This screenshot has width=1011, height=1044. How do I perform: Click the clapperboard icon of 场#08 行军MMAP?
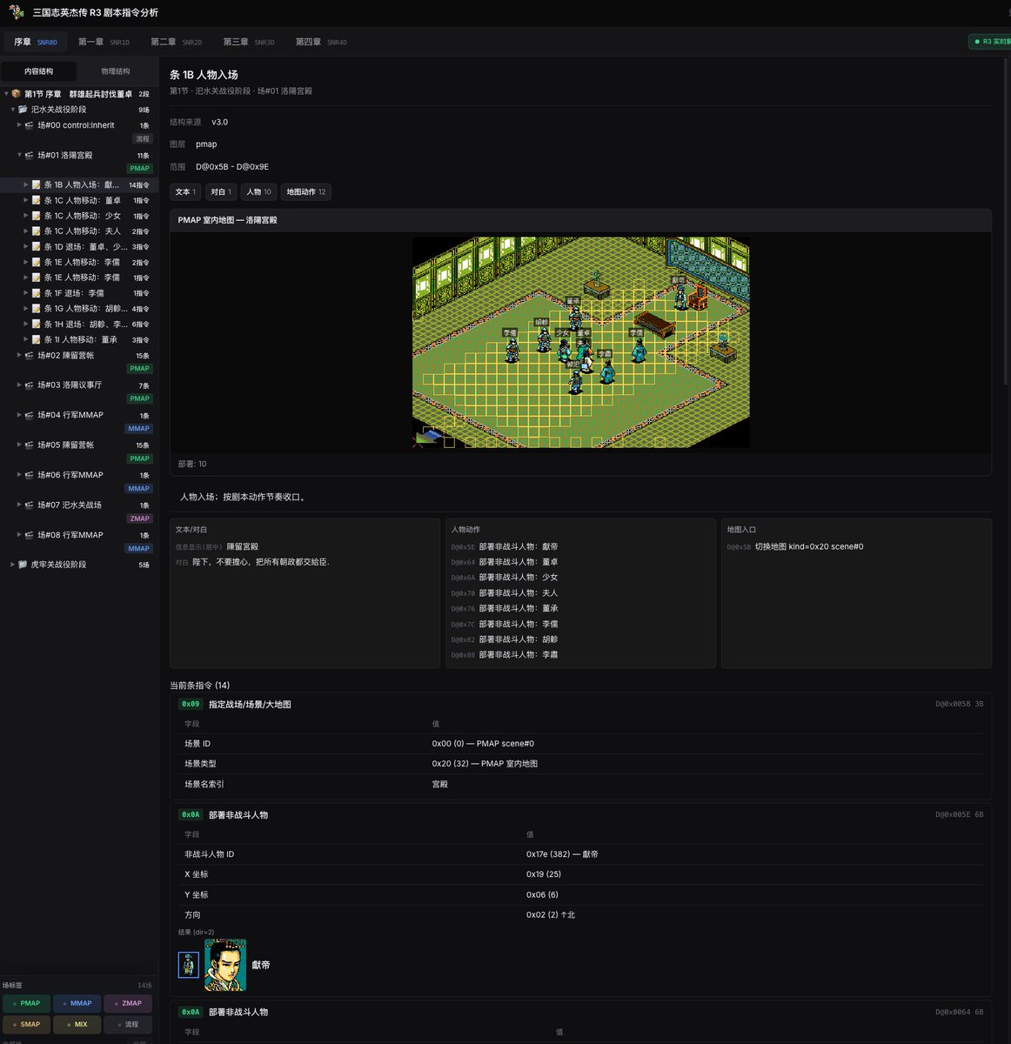click(30, 535)
